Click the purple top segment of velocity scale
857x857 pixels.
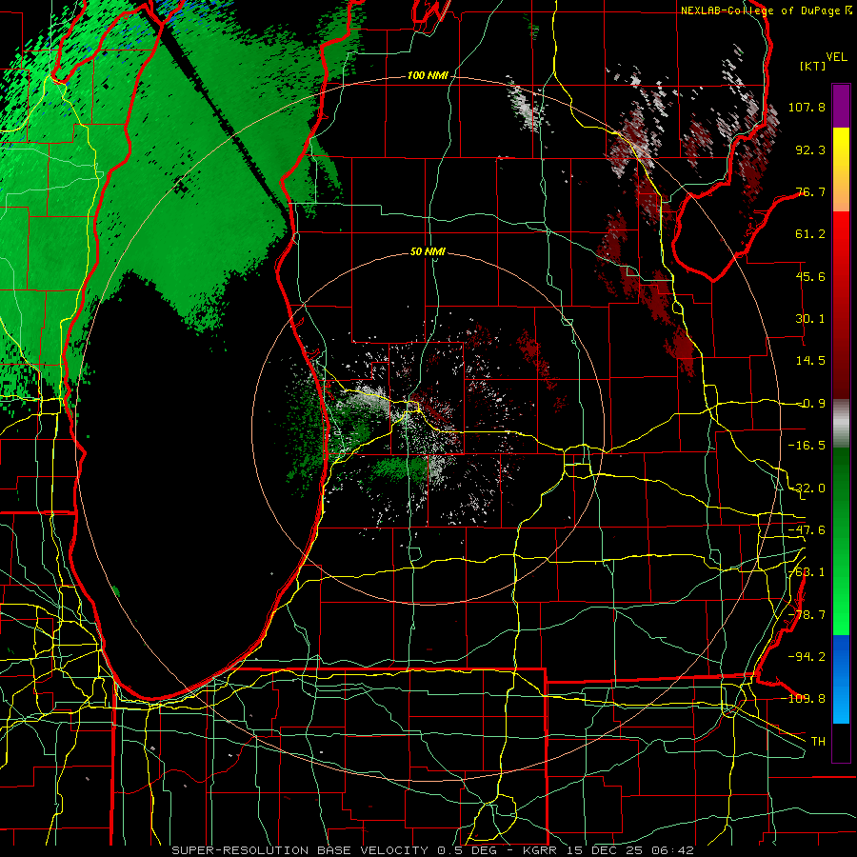pos(841,106)
